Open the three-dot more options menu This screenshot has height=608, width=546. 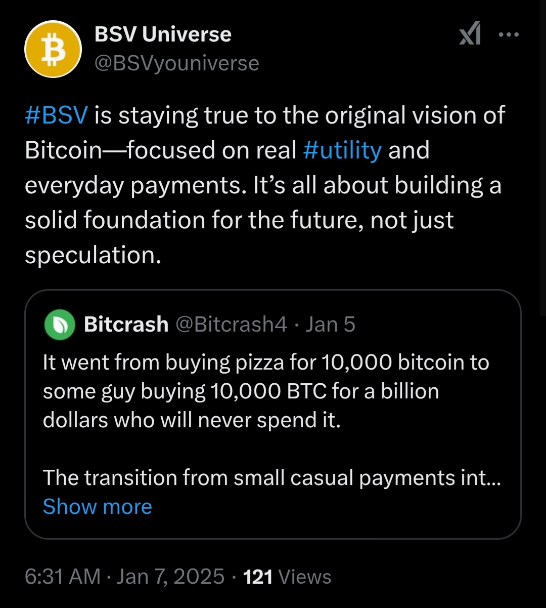coord(509,35)
